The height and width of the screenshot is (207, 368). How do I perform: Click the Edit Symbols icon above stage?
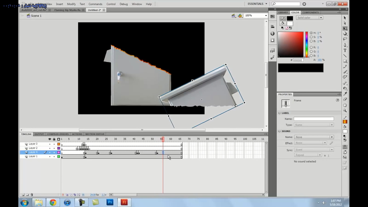240,16
